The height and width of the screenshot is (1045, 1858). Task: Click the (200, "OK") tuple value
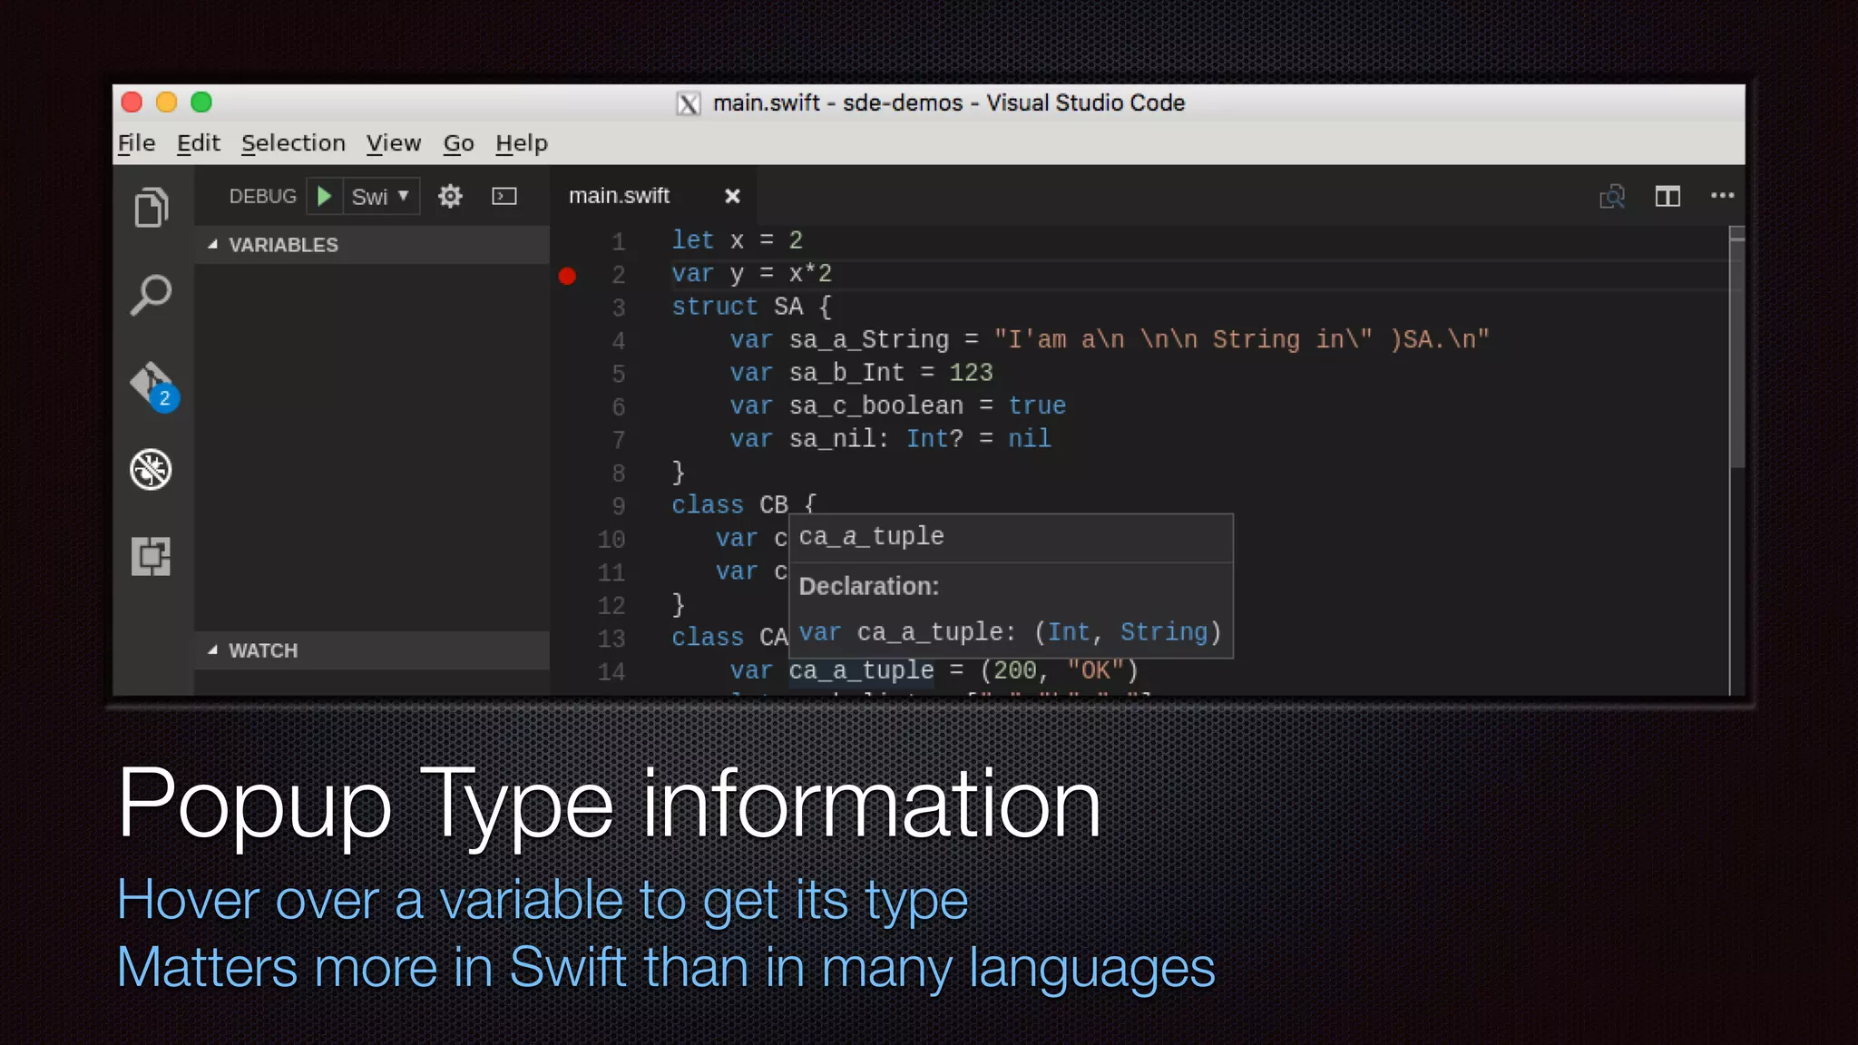tap(1059, 670)
